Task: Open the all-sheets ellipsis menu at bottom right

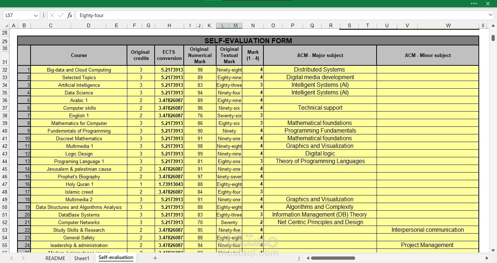Action: 299,258
